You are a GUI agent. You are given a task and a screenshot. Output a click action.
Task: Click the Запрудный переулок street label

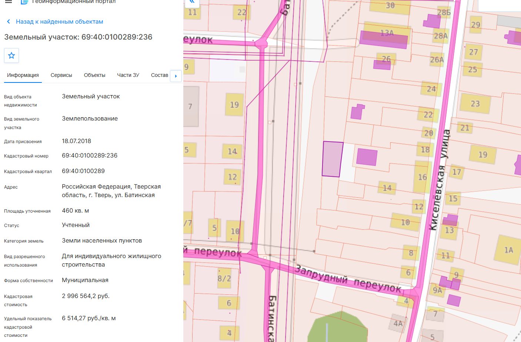(348, 279)
